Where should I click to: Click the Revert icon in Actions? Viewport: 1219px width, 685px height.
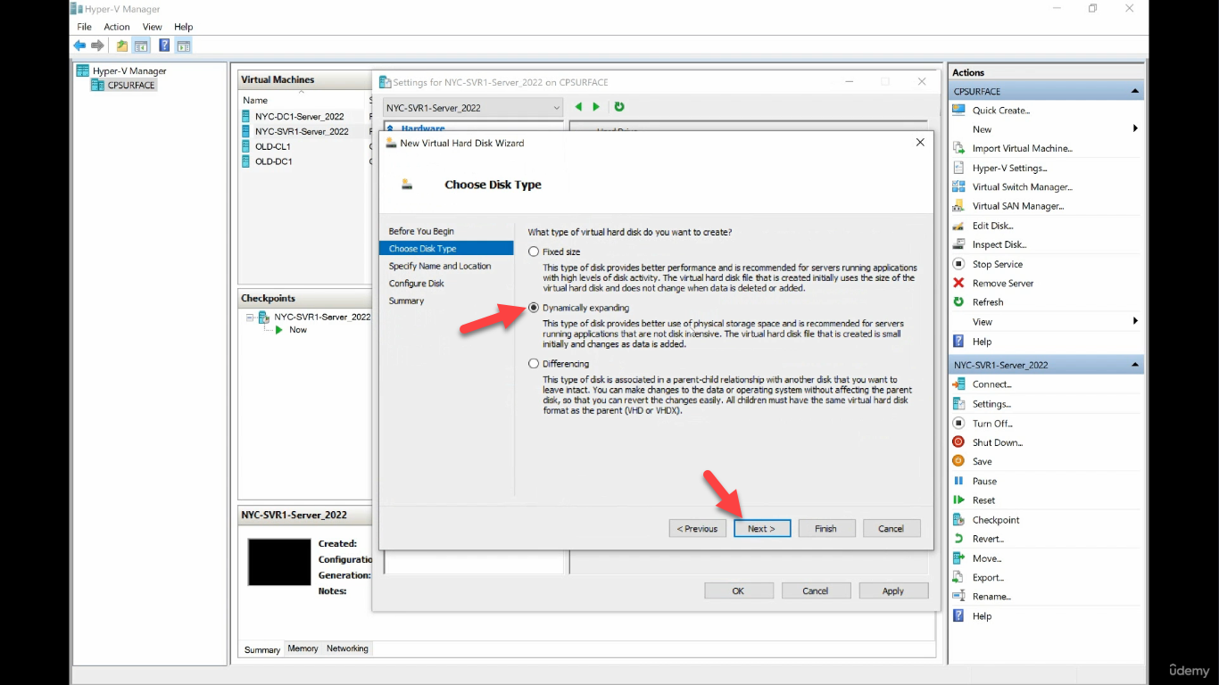click(x=958, y=539)
